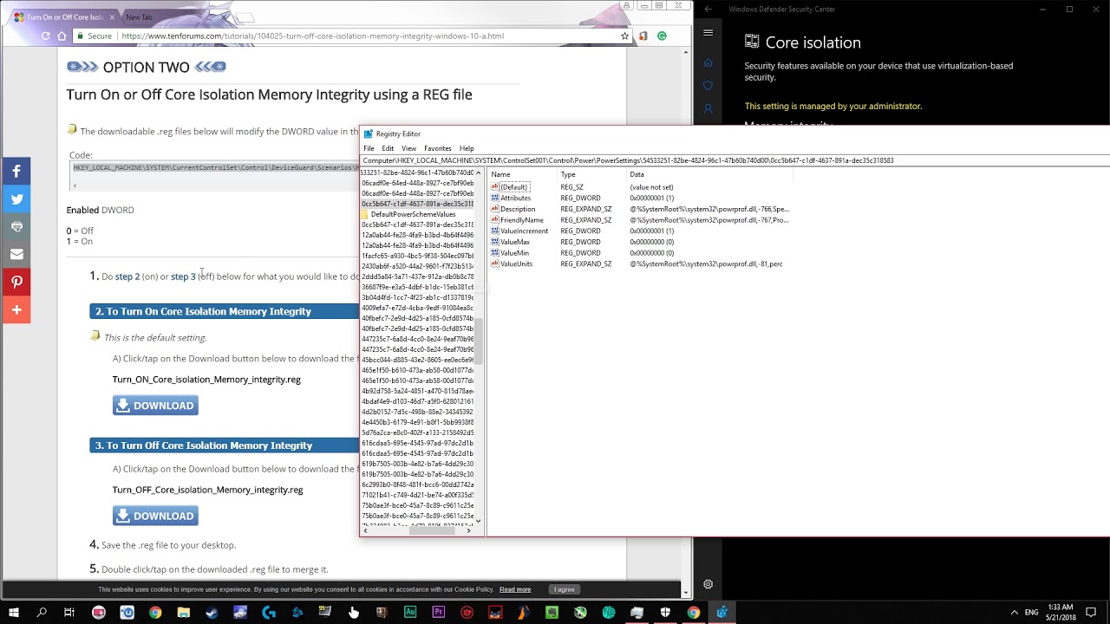Click the Office extension icon in Chrome

coord(643,36)
